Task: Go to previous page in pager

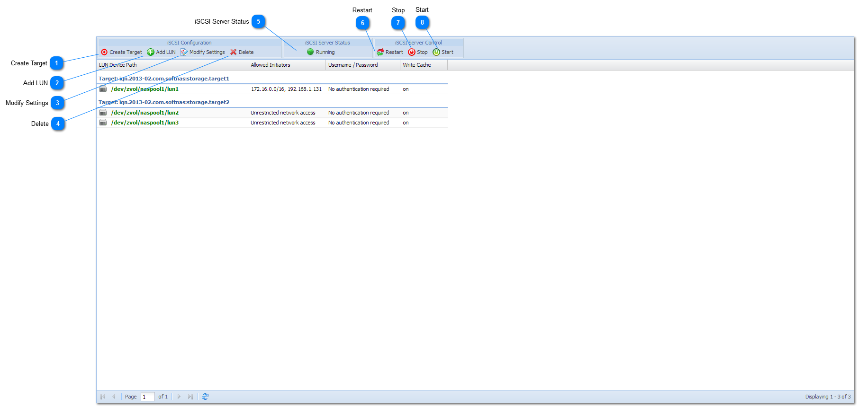Action: point(114,397)
